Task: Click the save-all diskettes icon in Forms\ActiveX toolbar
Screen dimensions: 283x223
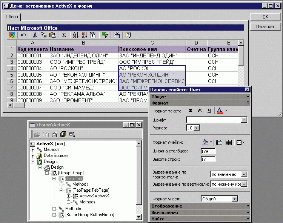Action: point(63,134)
